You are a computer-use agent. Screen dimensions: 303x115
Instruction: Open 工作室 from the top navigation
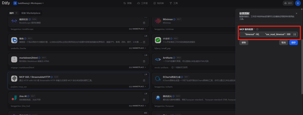point(143,3)
